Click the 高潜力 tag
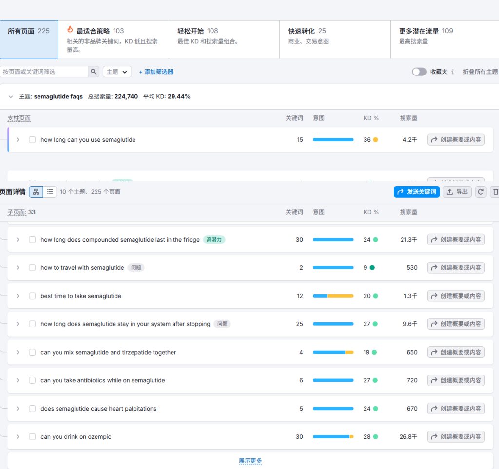499x469 pixels. pos(214,240)
